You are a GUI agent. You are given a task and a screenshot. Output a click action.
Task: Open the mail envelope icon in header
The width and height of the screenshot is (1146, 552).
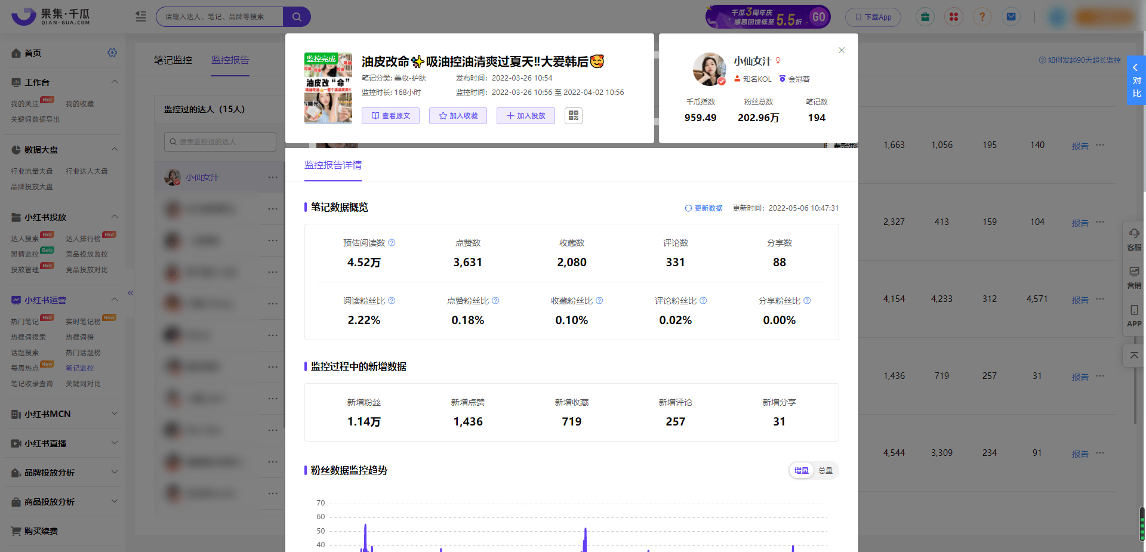point(1011,17)
